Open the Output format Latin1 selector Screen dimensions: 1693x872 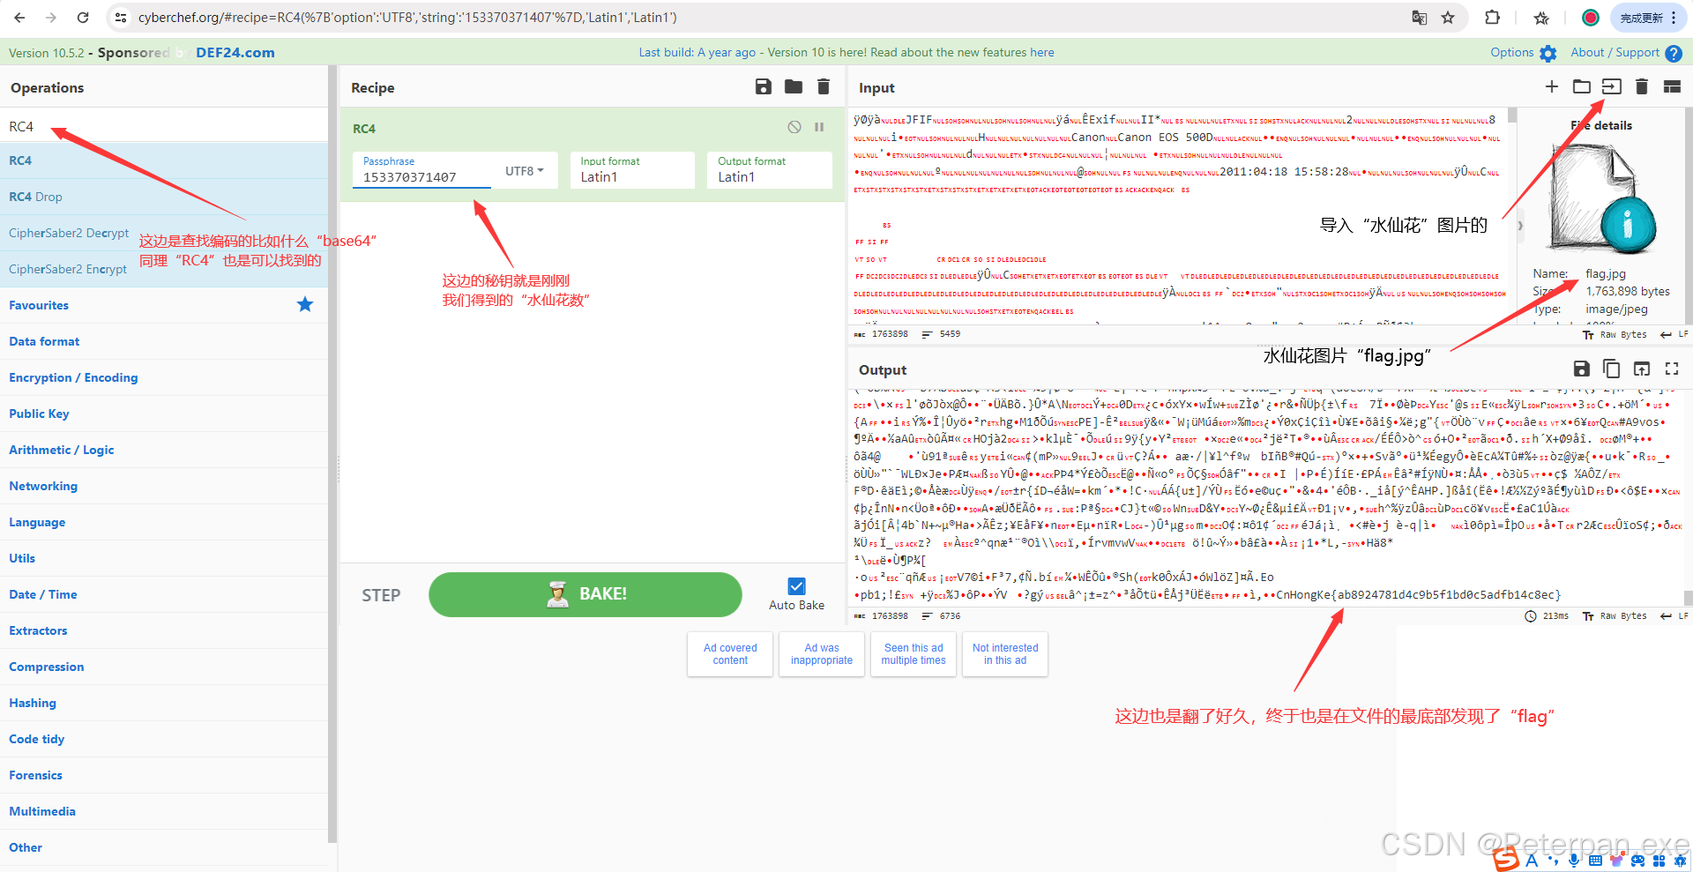769,170
